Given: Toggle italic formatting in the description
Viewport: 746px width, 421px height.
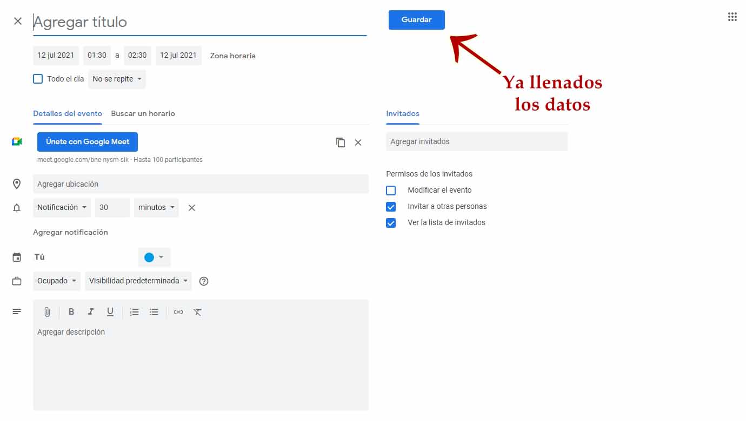Looking at the screenshot, I should [90, 311].
